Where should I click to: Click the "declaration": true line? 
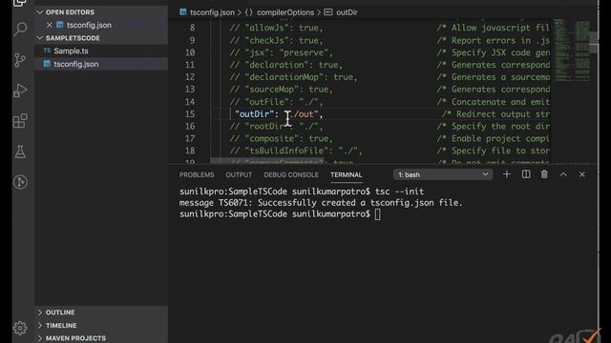(x=286, y=65)
